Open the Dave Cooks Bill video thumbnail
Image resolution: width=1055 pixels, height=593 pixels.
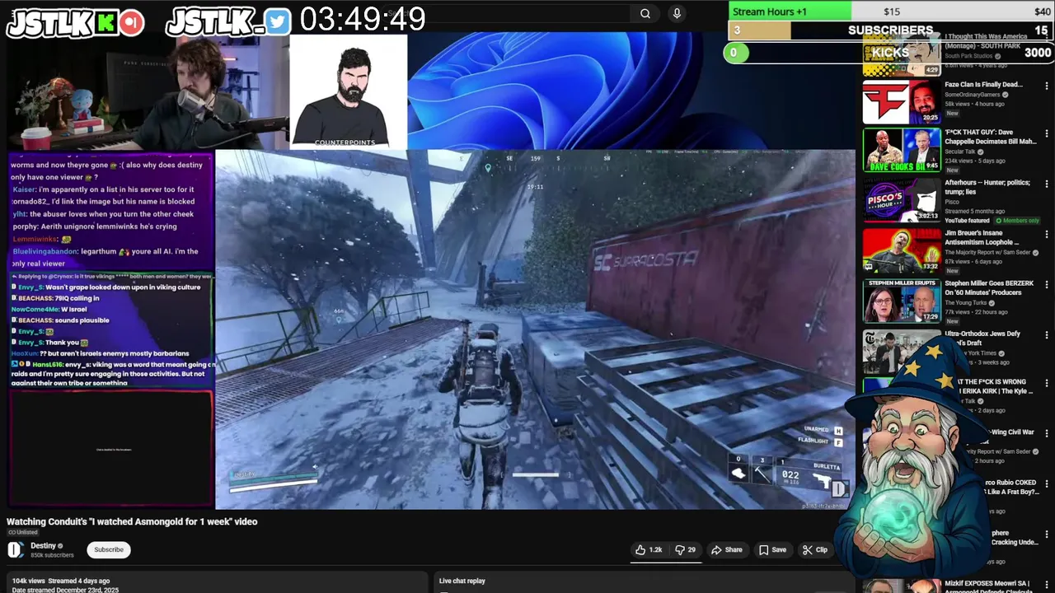pos(901,150)
